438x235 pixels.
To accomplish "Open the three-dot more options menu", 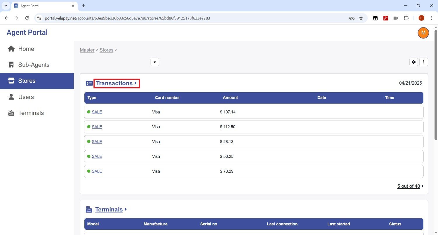I will click(424, 62).
